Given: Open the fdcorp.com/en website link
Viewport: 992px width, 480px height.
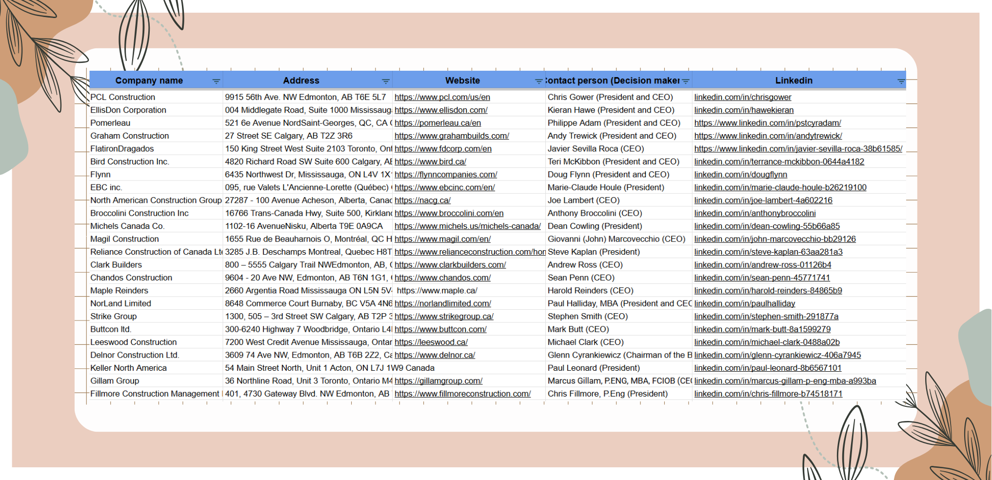Looking at the screenshot, I should pos(443,149).
